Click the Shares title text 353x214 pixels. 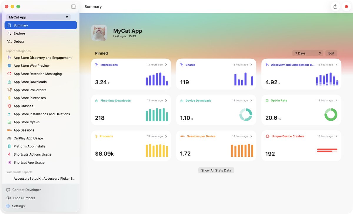[190, 65]
